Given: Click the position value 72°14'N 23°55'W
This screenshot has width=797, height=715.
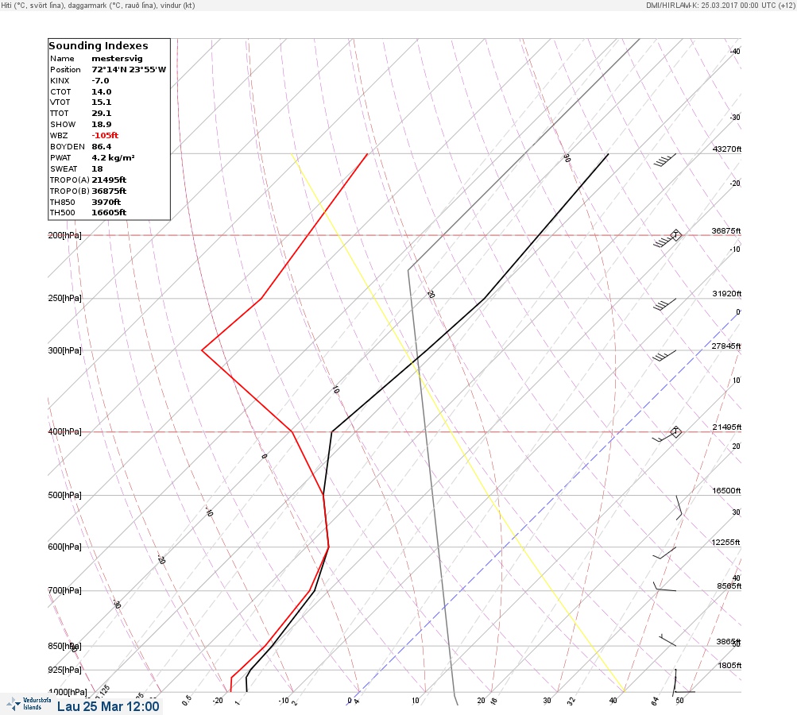Looking at the screenshot, I should click(x=129, y=70).
